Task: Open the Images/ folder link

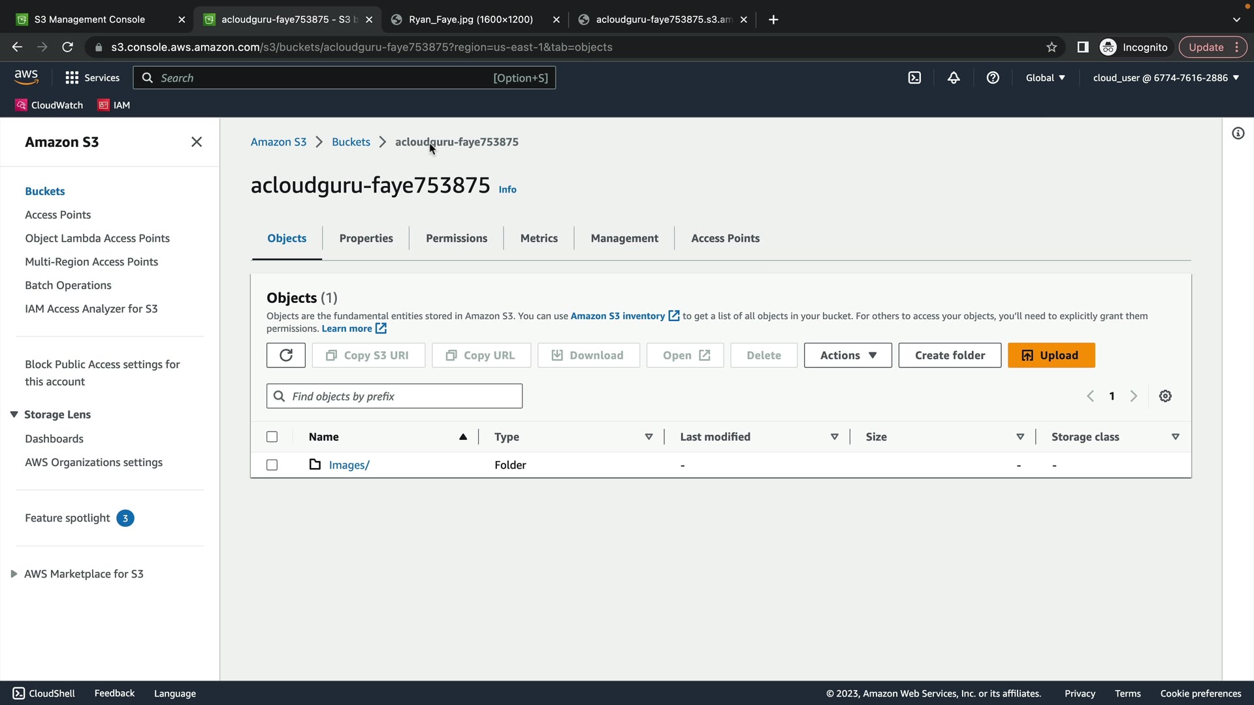Action: click(x=349, y=465)
